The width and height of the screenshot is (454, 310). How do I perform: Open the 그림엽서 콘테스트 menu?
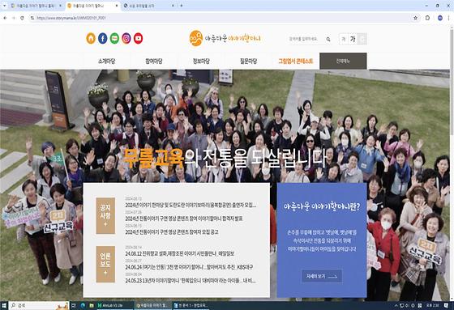coord(296,61)
